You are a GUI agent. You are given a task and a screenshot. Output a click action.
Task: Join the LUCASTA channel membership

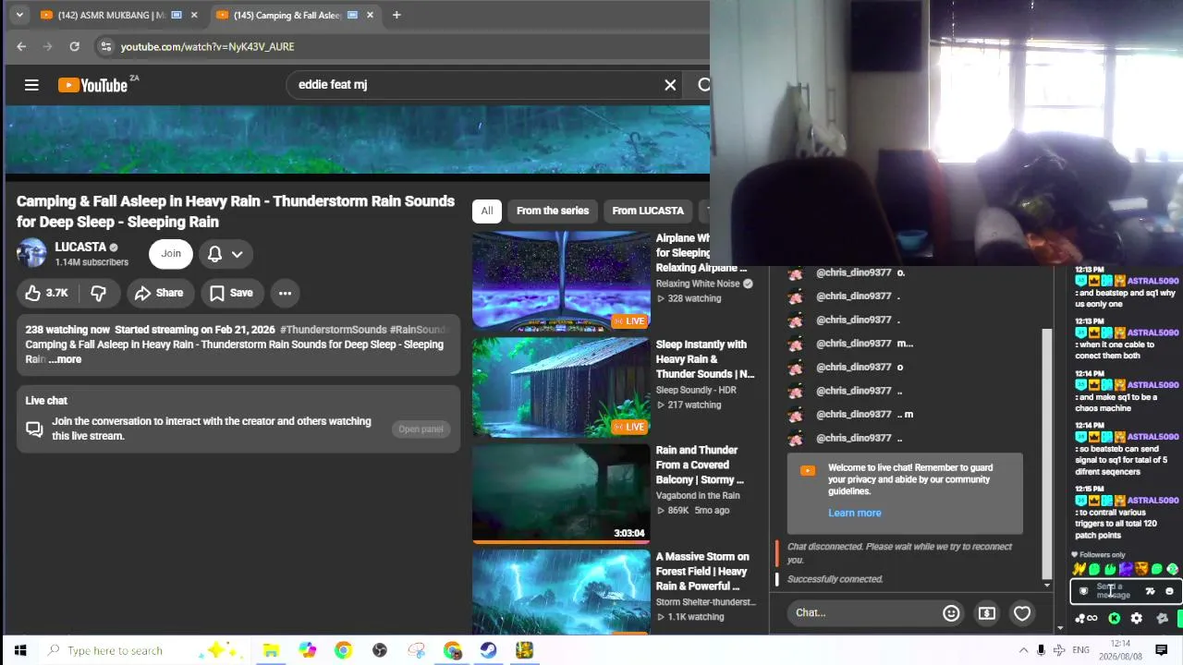coord(171,254)
